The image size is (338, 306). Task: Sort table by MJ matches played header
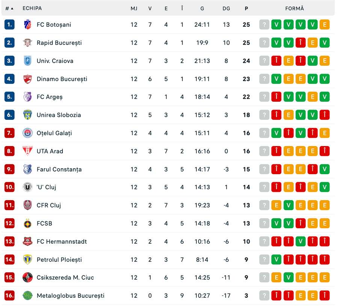point(134,8)
